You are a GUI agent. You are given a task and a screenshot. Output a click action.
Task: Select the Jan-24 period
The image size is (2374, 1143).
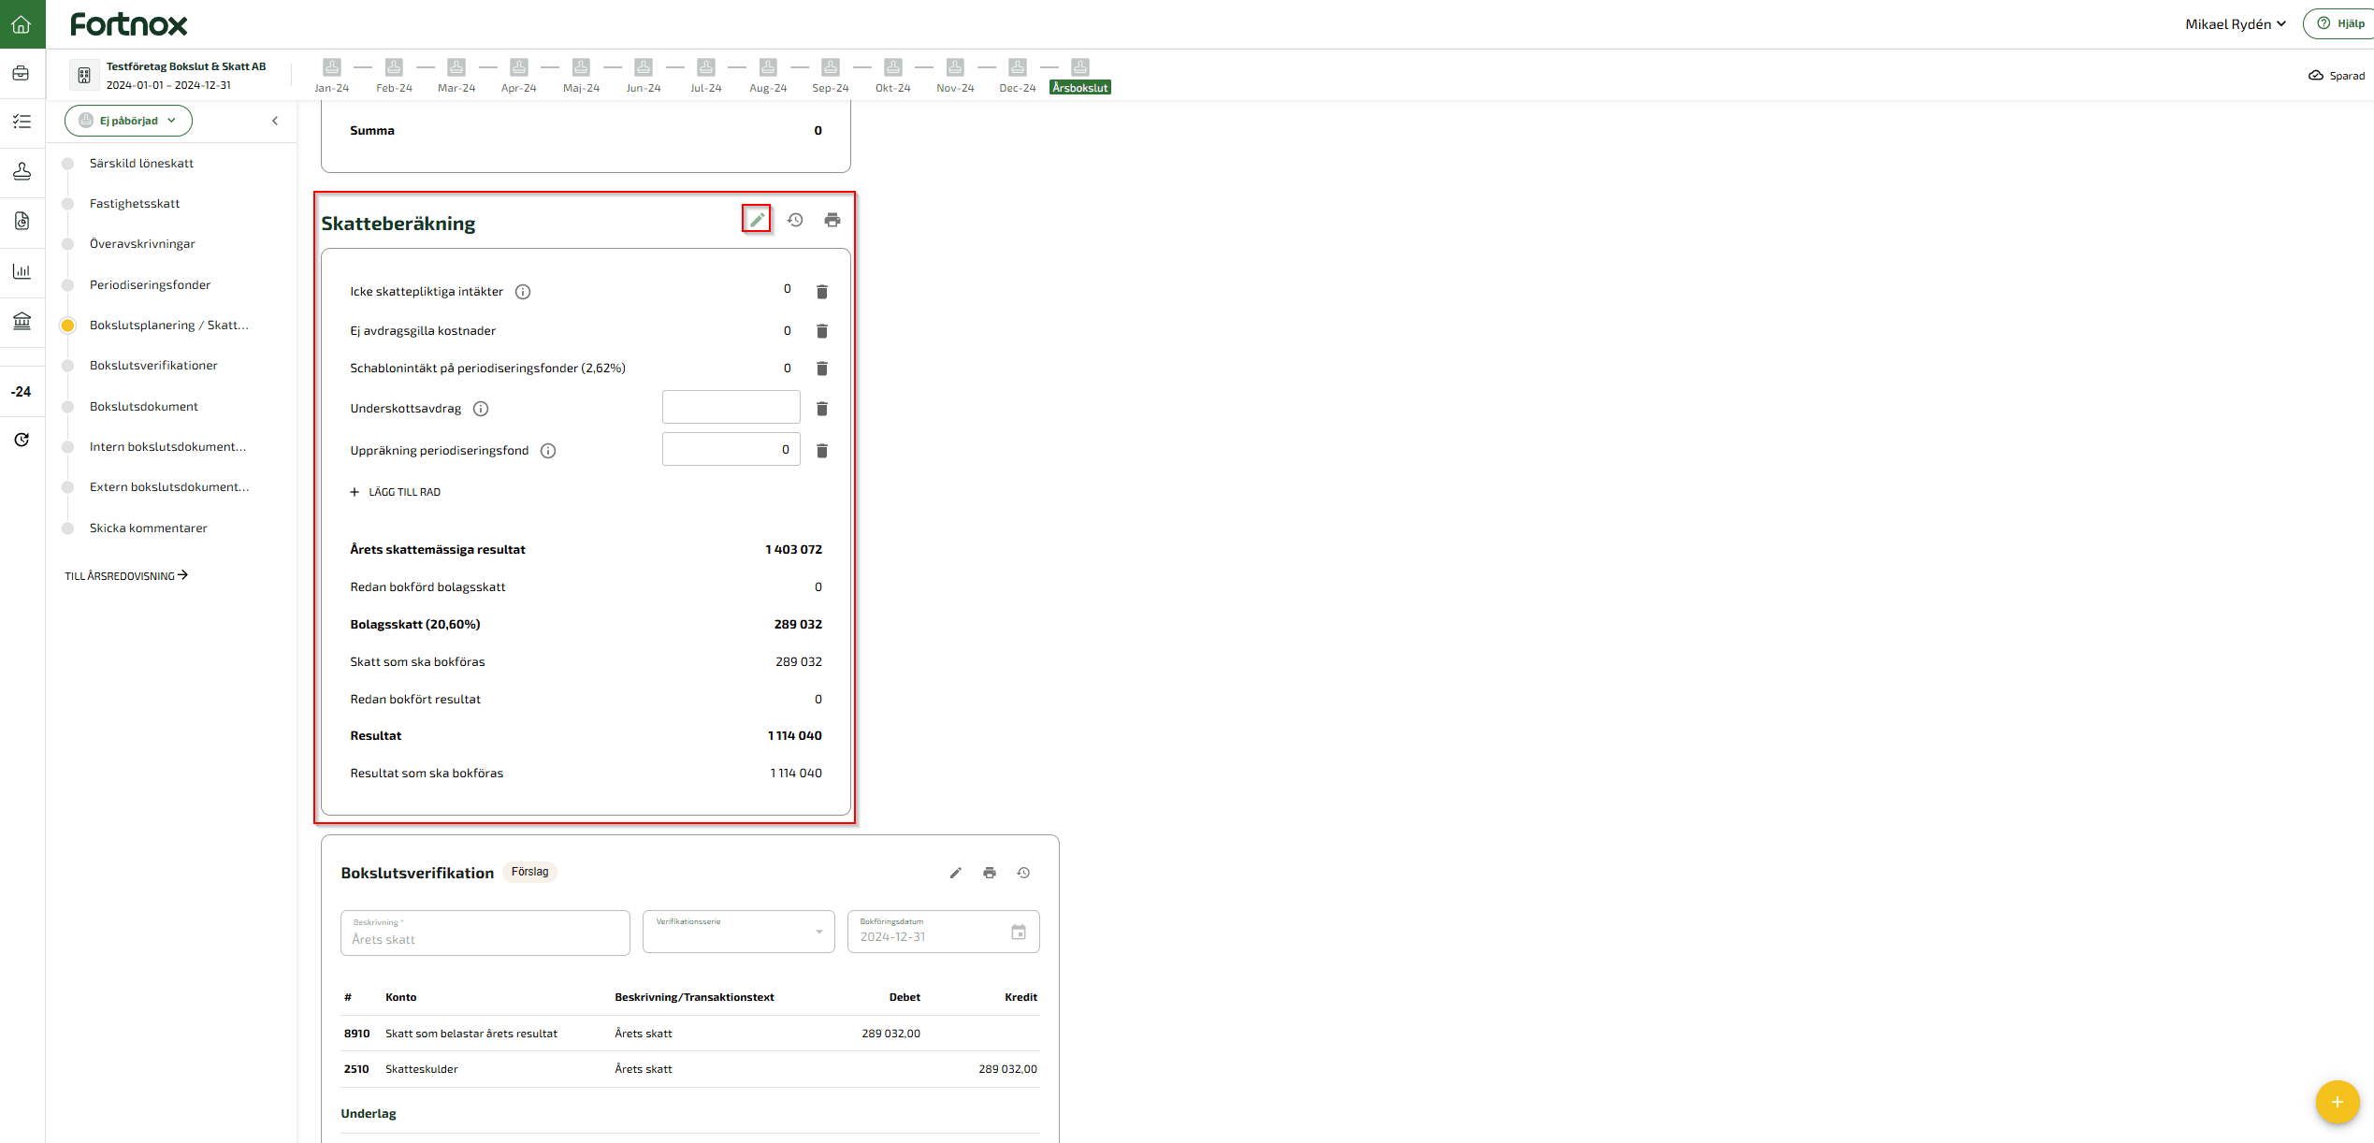click(332, 76)
